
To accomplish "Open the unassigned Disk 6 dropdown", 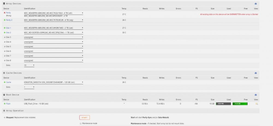I will tap(54, 51).
